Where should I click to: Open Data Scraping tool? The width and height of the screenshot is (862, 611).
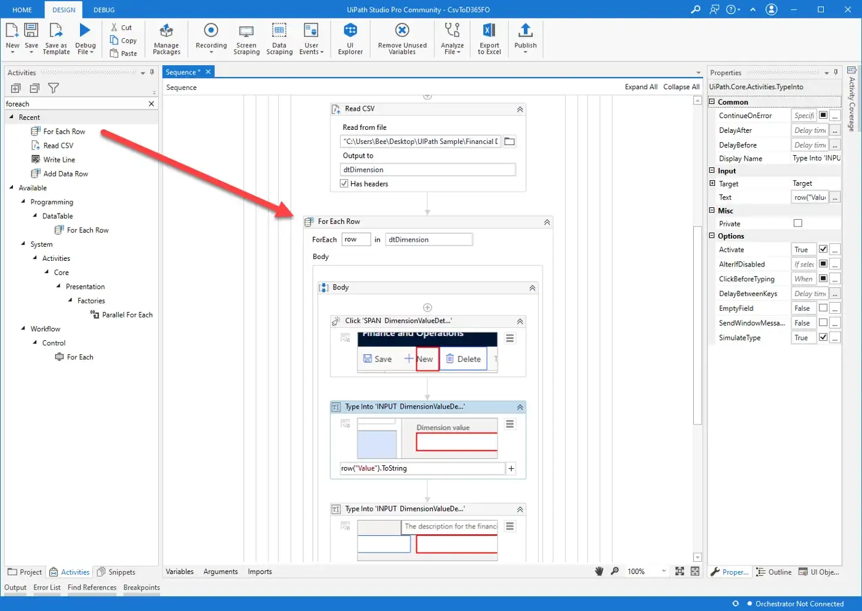280,38
